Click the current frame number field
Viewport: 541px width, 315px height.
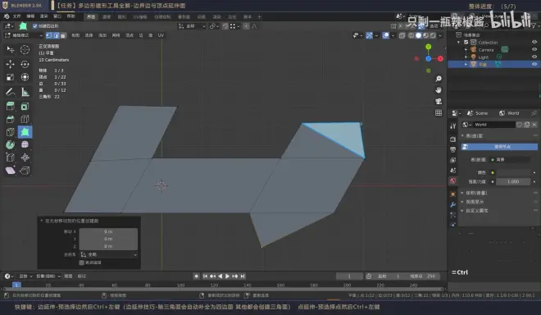349,276
